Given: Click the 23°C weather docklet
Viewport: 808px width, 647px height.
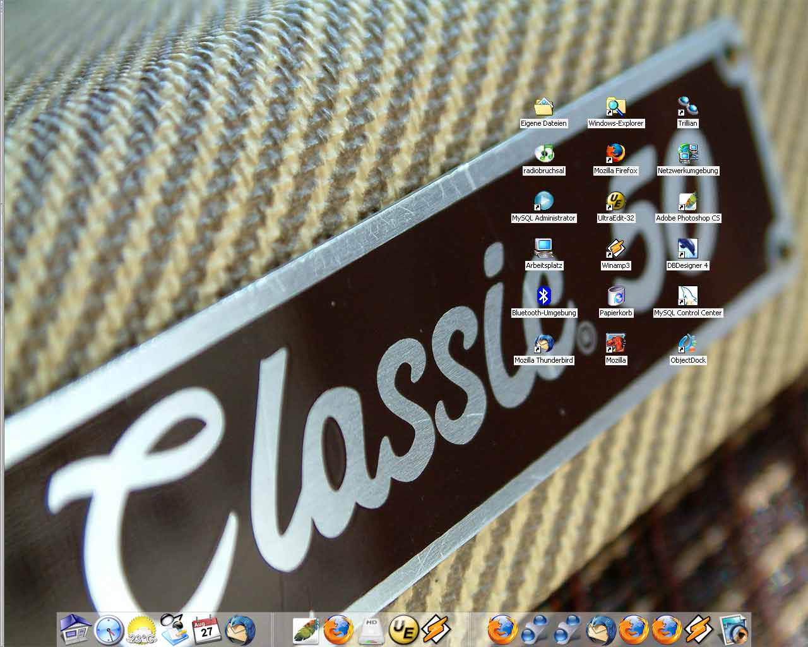Looking at the screenshot, I should [x=141, y=630].
